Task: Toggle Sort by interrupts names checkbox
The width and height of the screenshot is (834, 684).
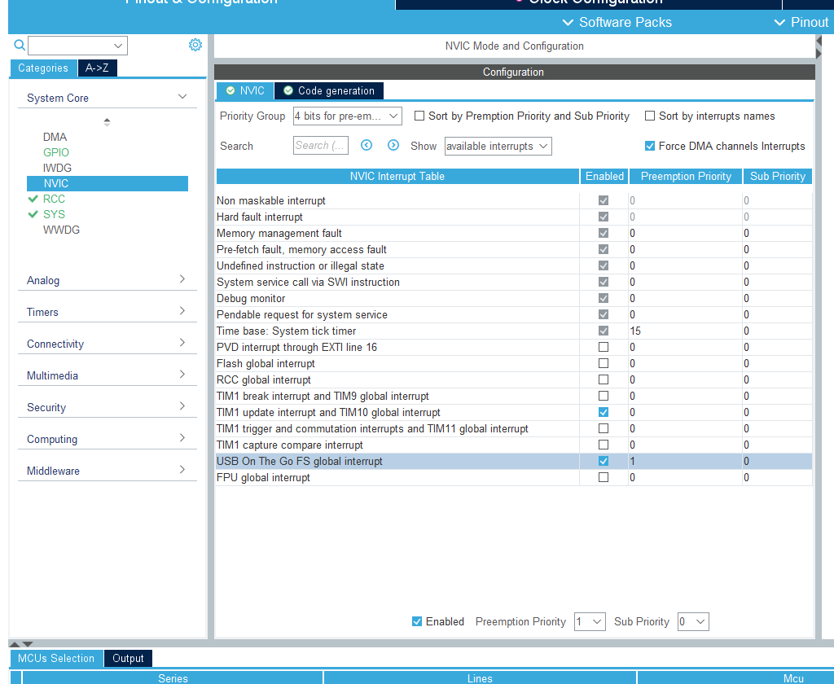Action: tap(649, 116)
